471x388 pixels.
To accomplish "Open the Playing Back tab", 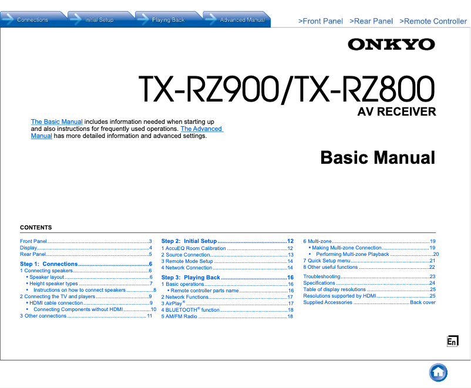I will [169, 18].
